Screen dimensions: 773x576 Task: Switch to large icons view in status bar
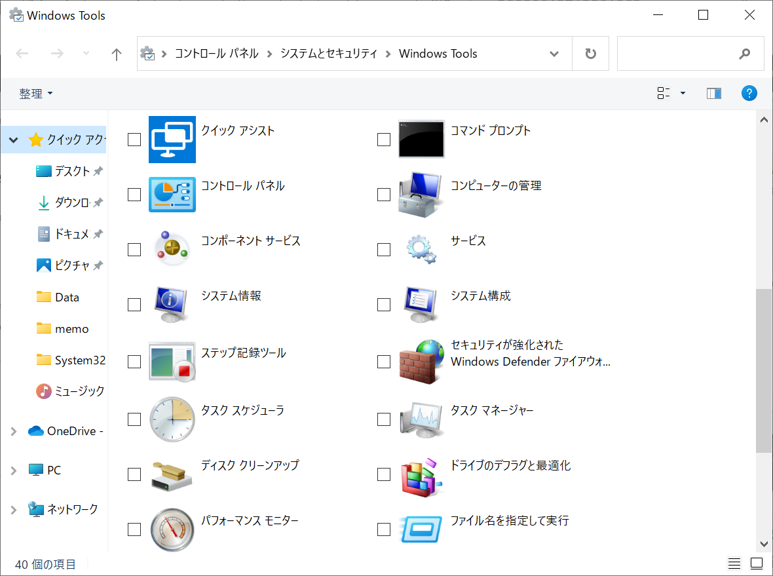tap(756, 563)
